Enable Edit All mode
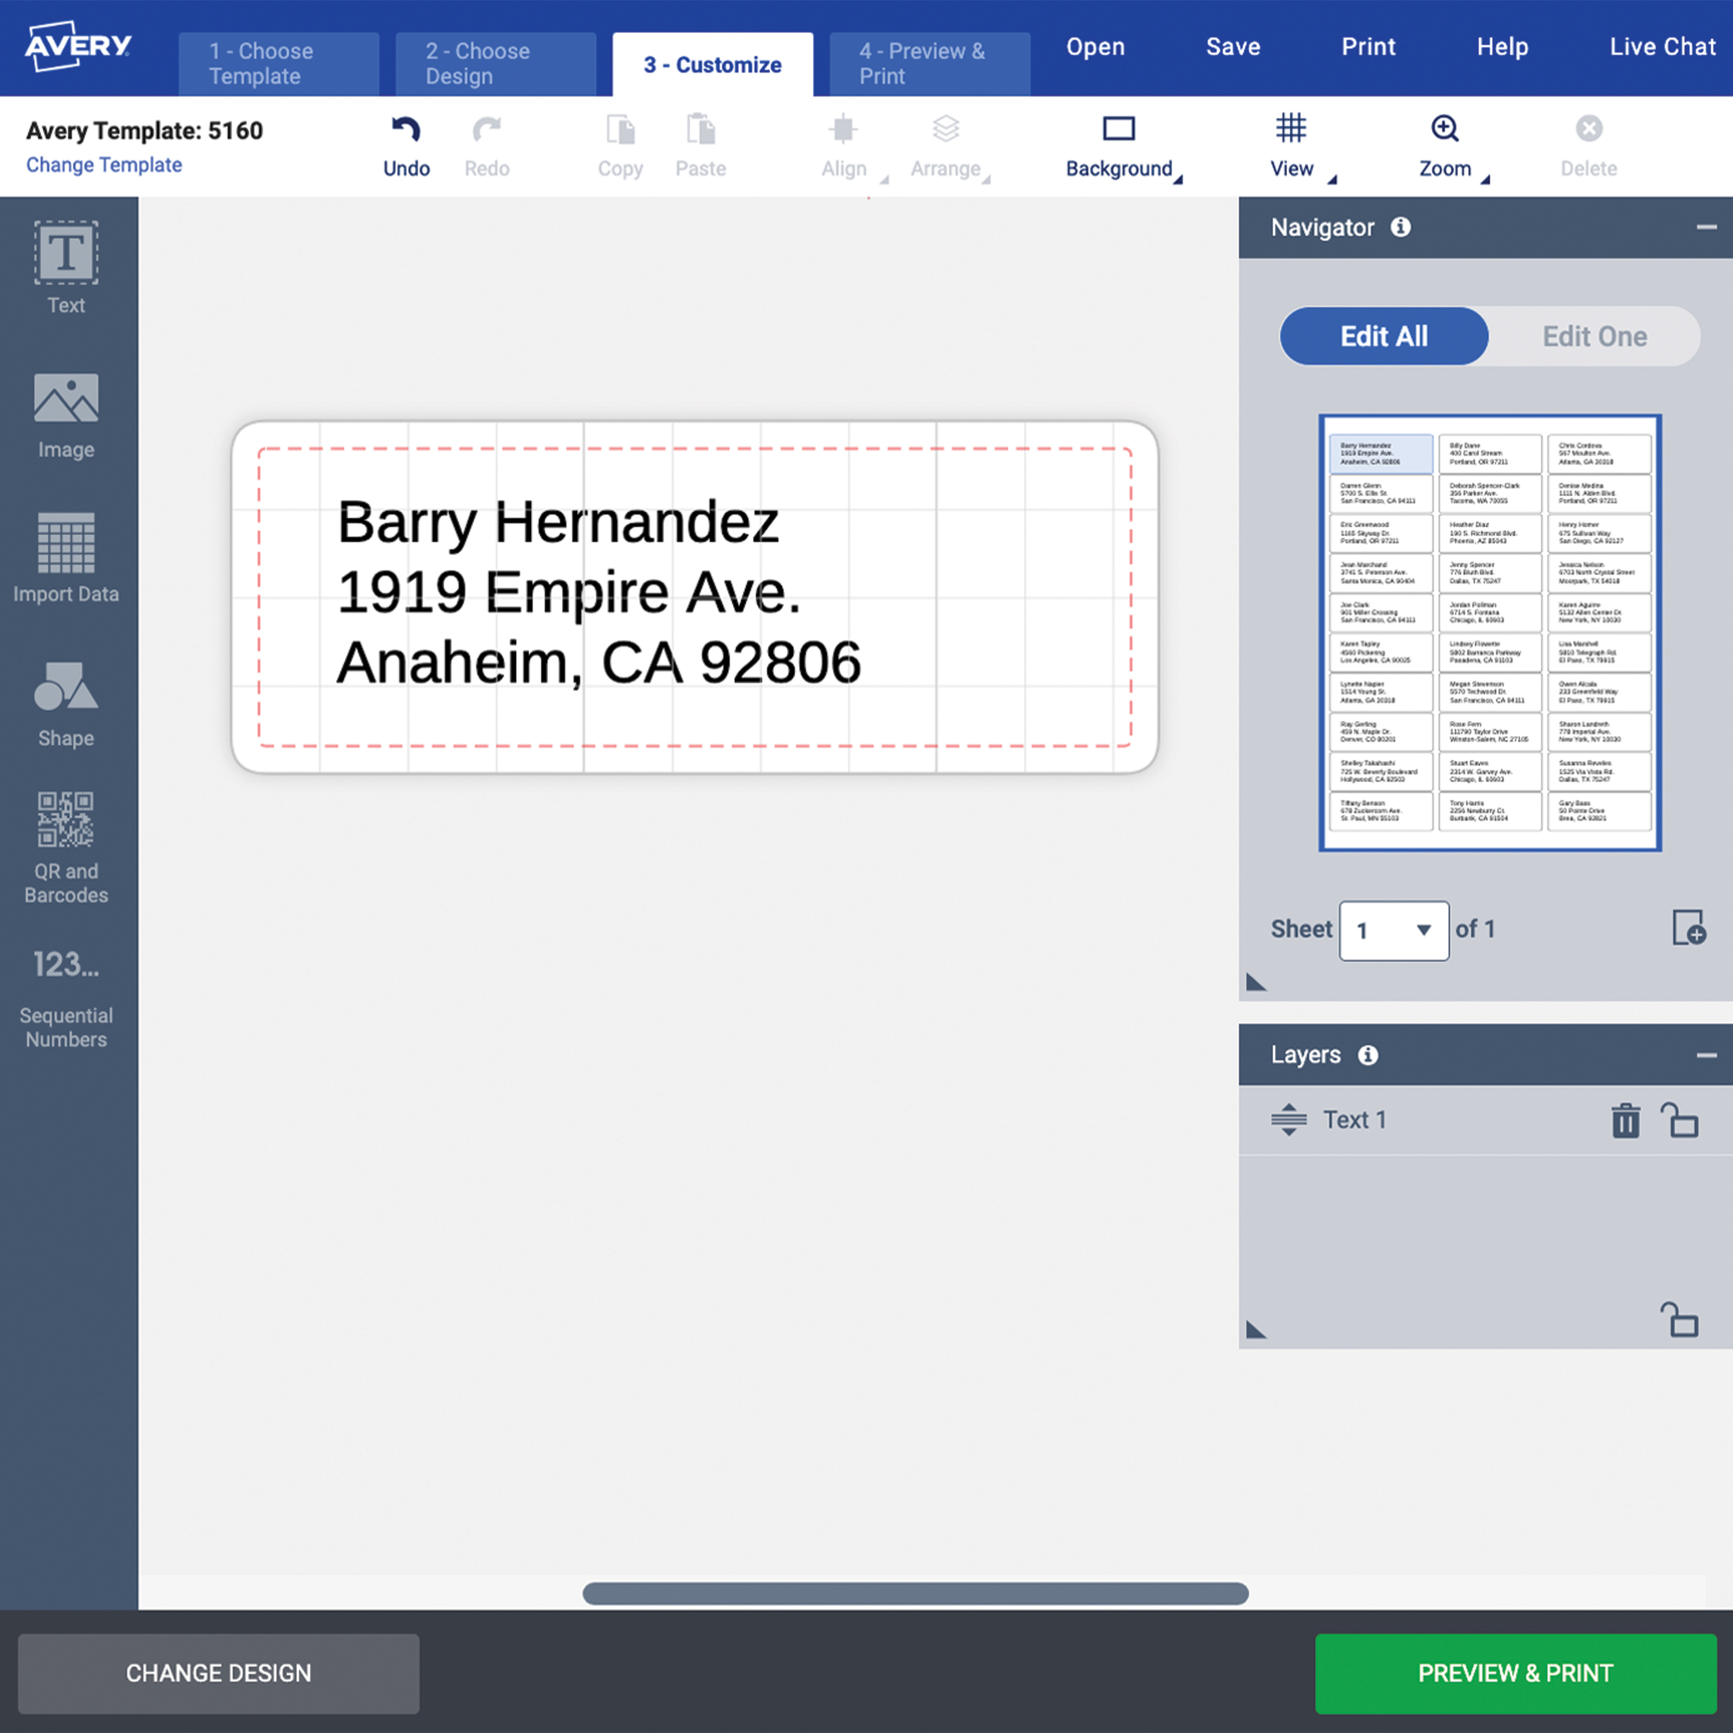 click(x=1383, y=336)
